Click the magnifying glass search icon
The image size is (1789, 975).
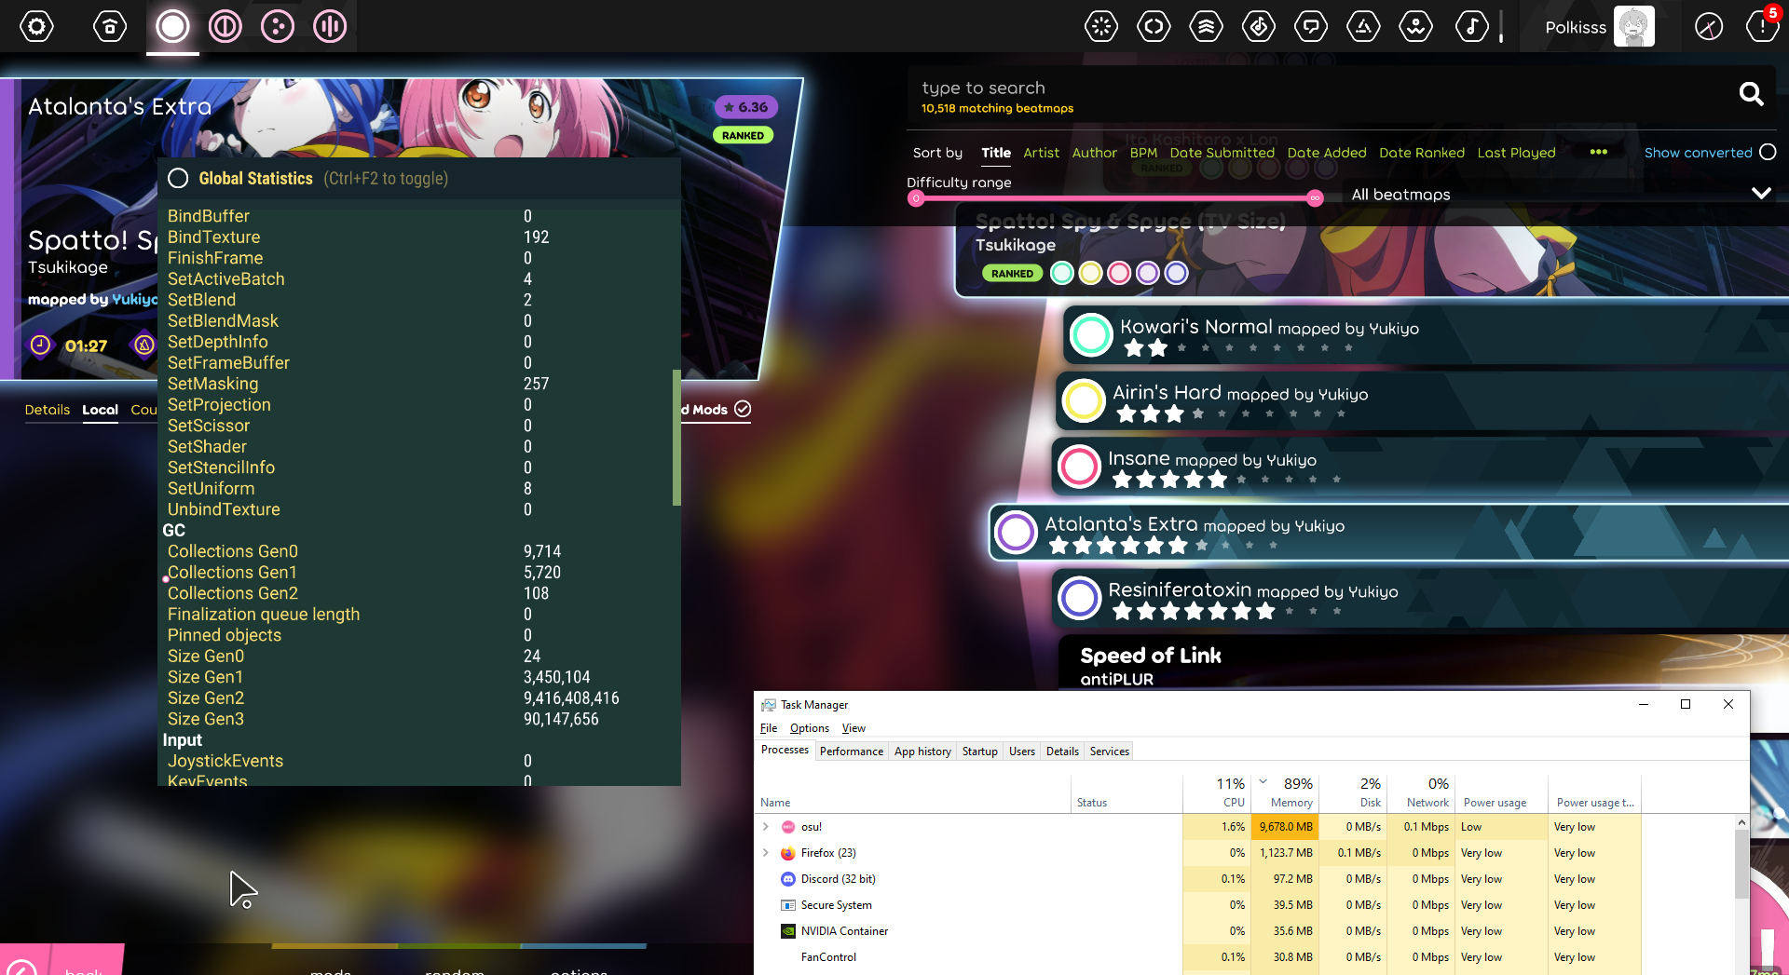[x=1751, y=93]
